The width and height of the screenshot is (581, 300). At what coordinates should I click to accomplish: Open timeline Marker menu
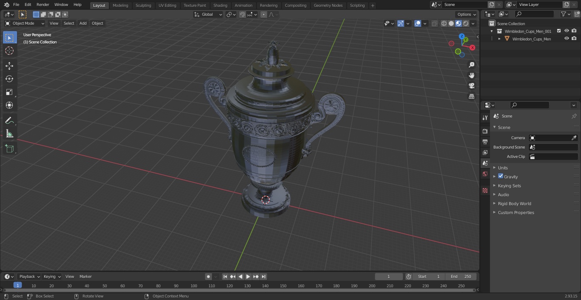click(85, 277)
